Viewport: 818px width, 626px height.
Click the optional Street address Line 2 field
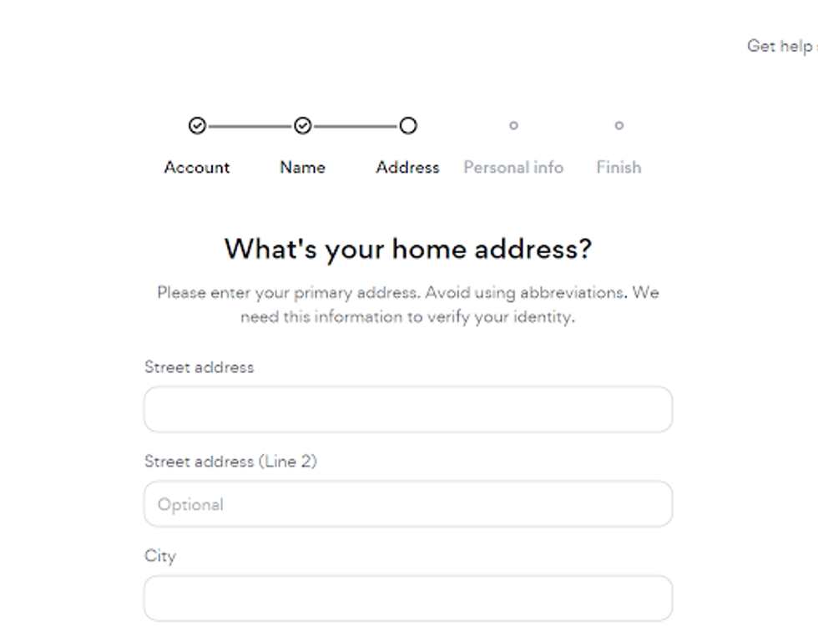(x=407, y=504)
